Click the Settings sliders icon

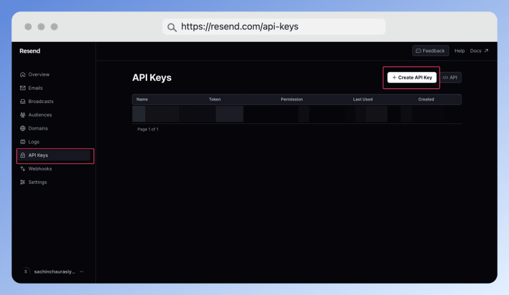click(23, 182)
